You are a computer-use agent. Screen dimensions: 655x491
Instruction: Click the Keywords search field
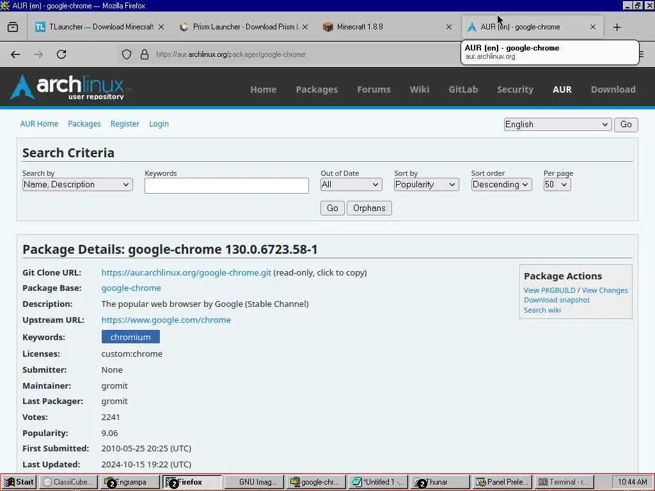(x=226, y=185)
